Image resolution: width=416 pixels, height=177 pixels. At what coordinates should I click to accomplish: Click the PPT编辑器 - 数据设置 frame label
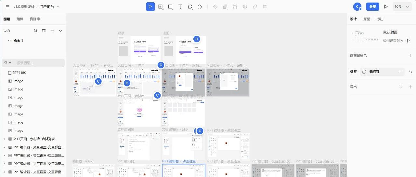pos(224,130)
